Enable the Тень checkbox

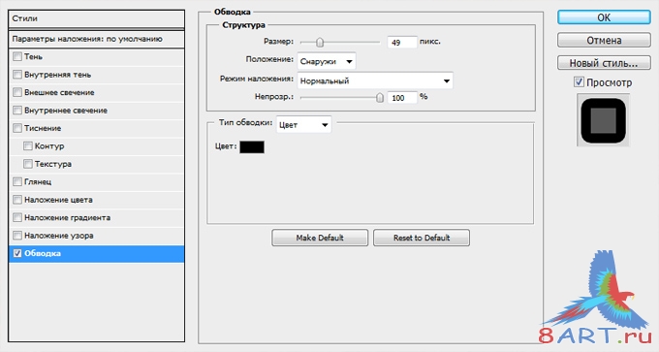[17, 56]
